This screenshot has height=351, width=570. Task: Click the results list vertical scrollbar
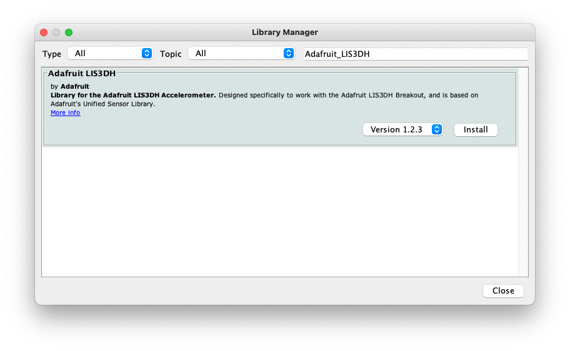pos(523,172)
